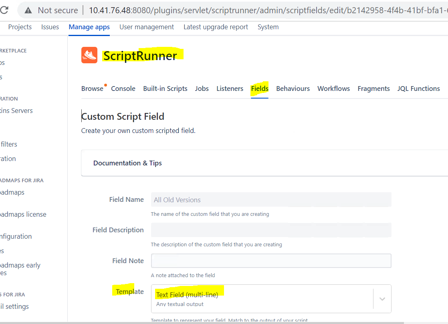Screen dimensions: 448x324
Task: Reload the page with browser refresh icon
Action: coord(4,10)
